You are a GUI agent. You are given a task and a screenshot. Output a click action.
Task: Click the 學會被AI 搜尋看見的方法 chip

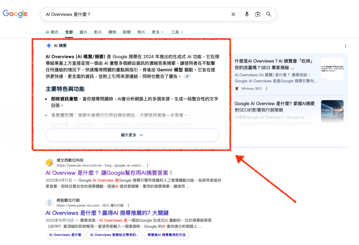point(167,235)
